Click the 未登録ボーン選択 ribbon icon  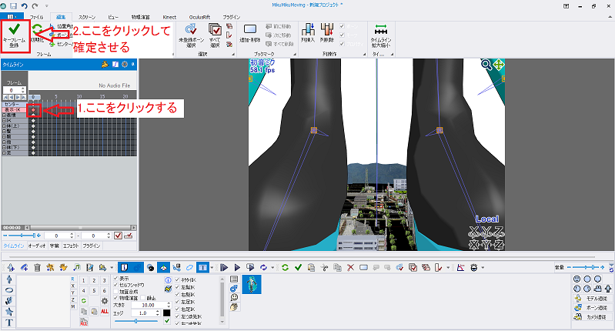(191, 30)
